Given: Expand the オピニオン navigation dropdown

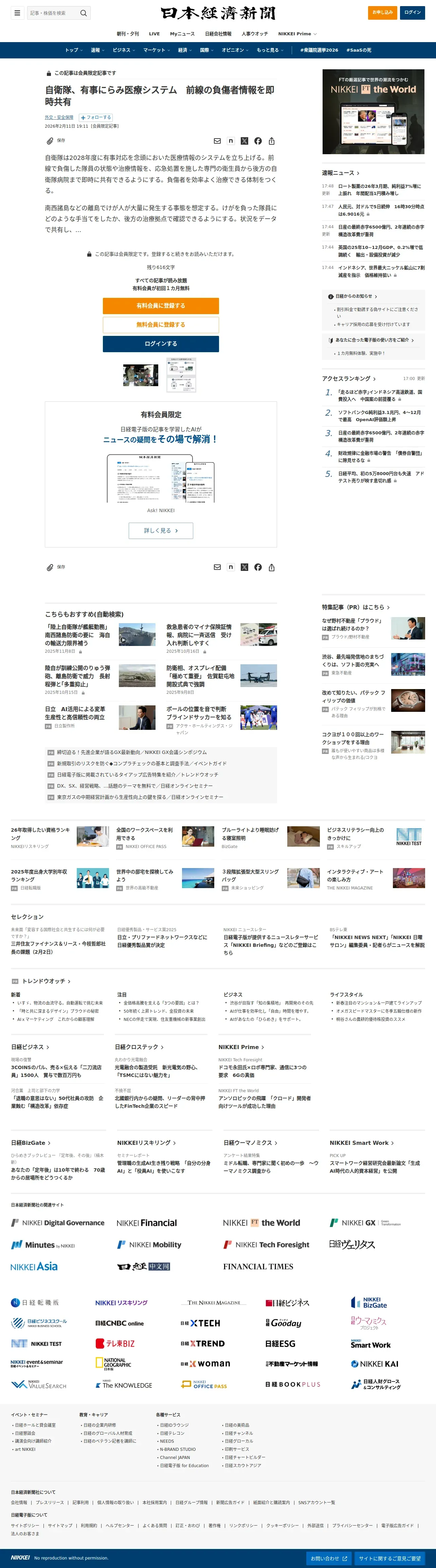Looking at the screenshot, I should pos(235,50).
